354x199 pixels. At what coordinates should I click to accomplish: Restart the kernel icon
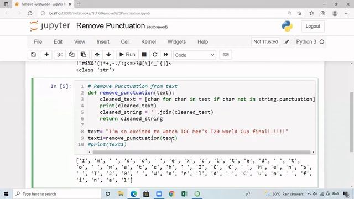pyautogui.click(x=155, y=55)
